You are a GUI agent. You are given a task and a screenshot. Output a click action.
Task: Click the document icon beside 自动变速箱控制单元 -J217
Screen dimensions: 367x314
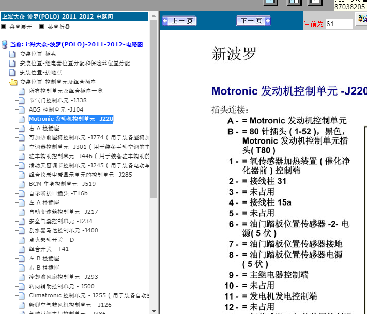(22, 212)
